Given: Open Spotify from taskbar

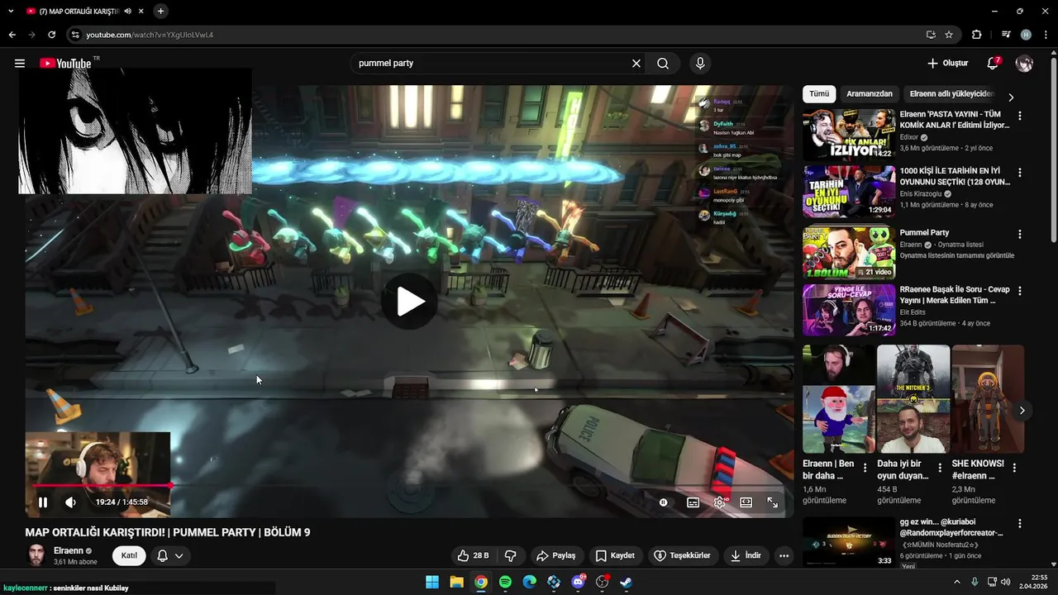Looking at the screenshot, I should point(505,582).
